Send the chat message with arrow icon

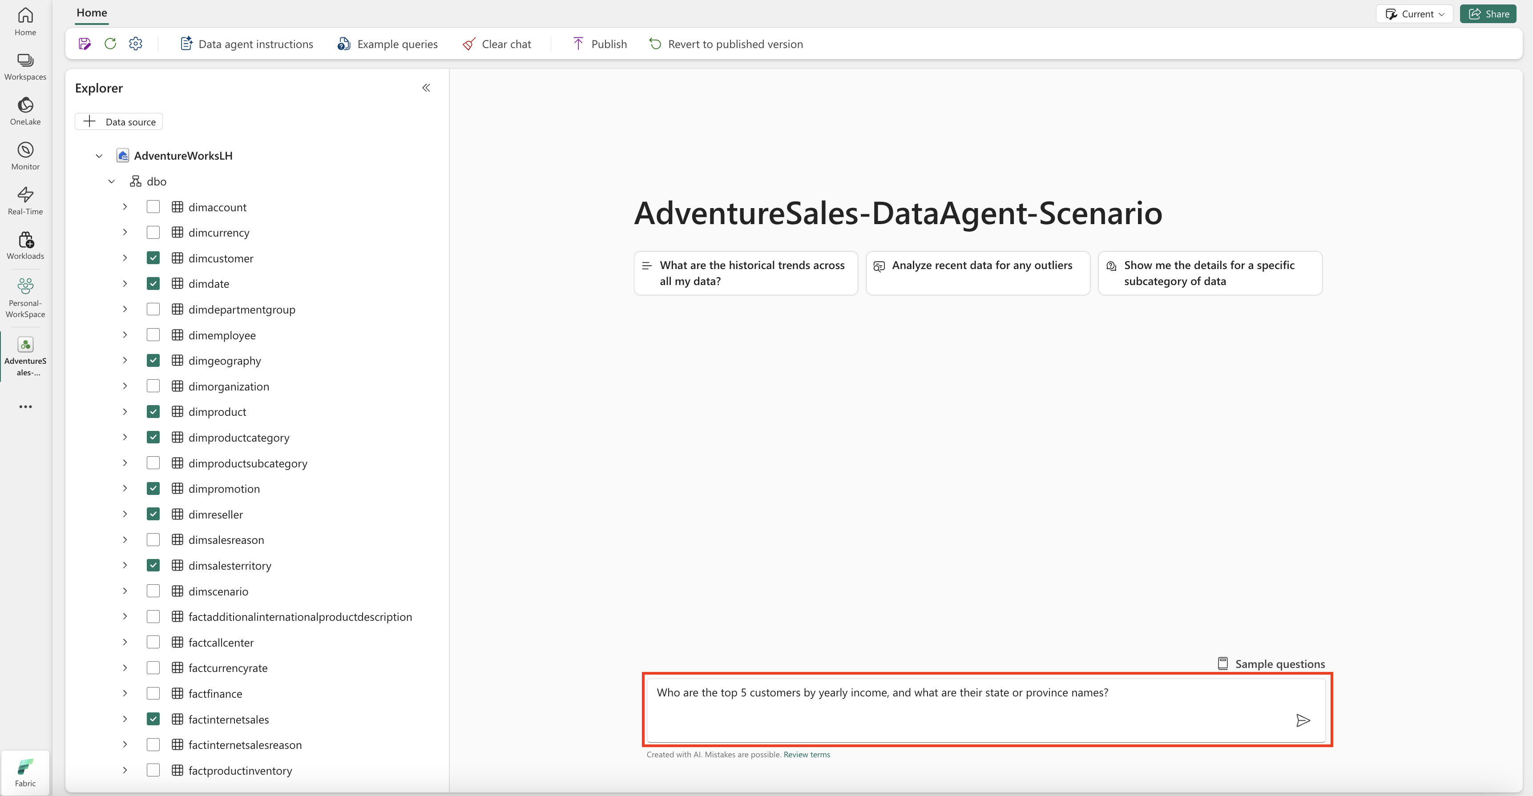[1303, 720]
